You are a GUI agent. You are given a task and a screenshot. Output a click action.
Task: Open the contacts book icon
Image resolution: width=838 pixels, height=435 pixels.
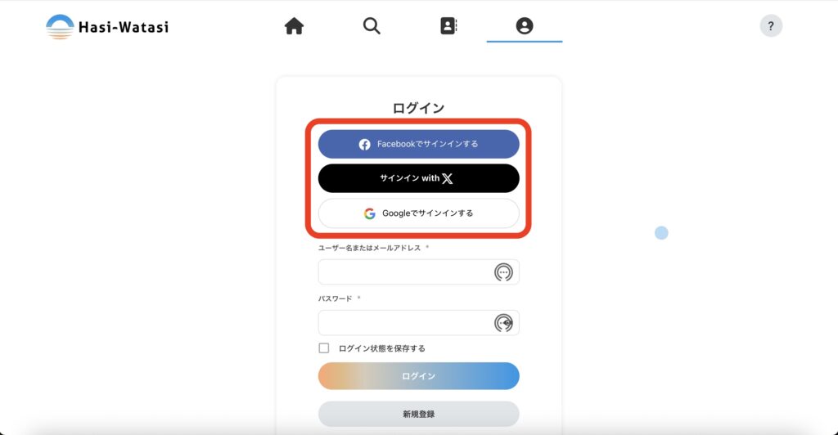[x=448, y=25]
